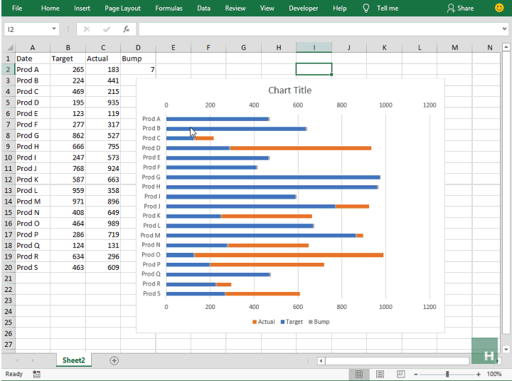Viewport: 512px width, 381px height.
Task: Select column A header
Action: coord(33,48)
